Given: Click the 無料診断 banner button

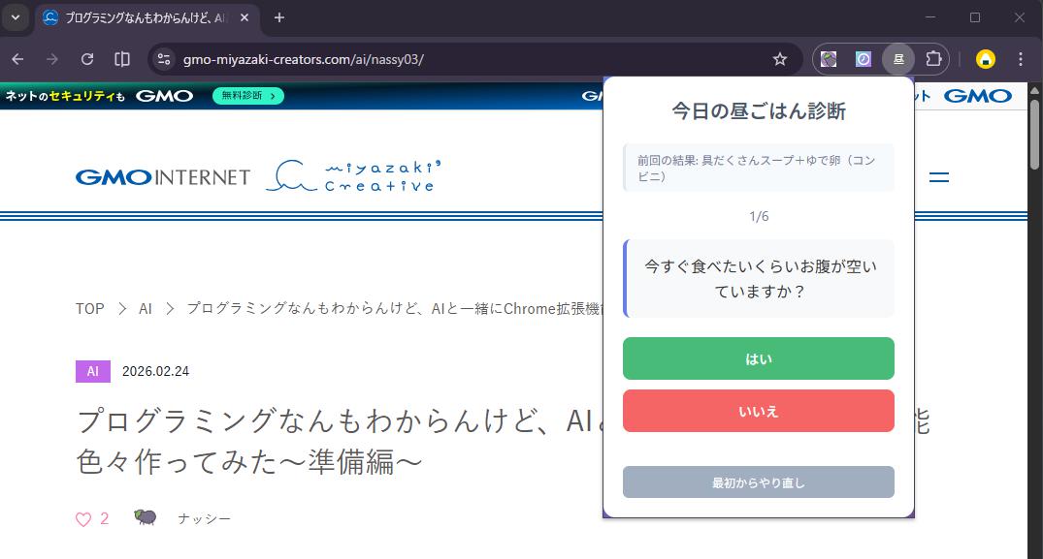Looking at the screenshot, I should point(248,96).
